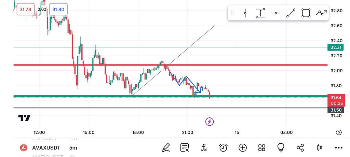Select the rectangle shape tool
Image resolution: width=350 pixels, height=157 pixels.
tap(306, 13)
